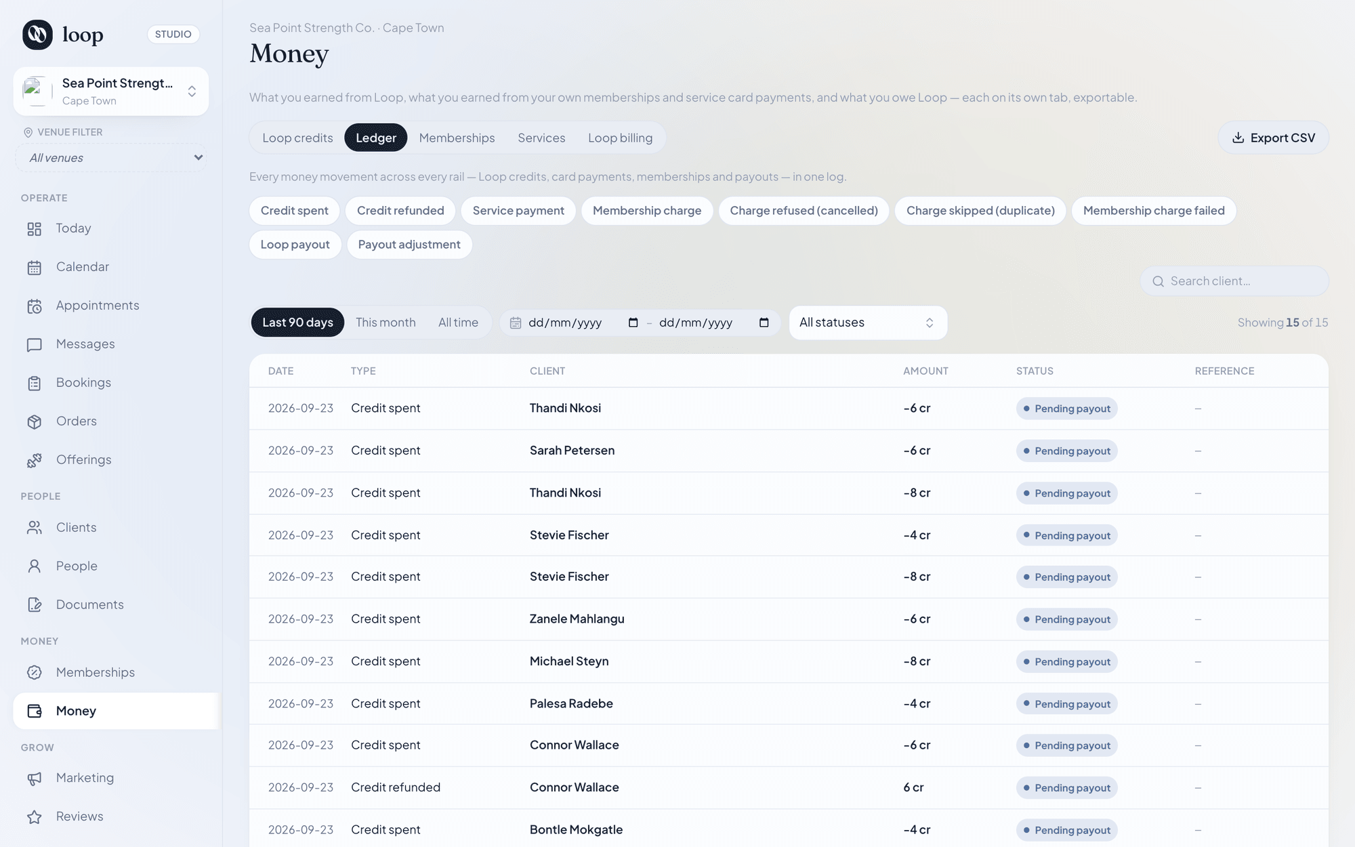This screenshot has width=1355, height=847.
Task: Click the Zanele Mahlangu client name
Action: point(577,619)
